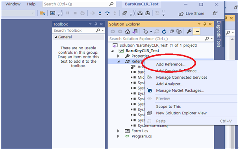Toggle Show All Files in Solution Explorer
This screenshot has height=150, width=239.
tap(179, 32)
